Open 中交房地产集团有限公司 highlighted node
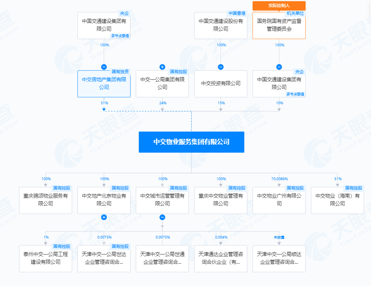This screenshot has height=286, width=371. [104, 84]
